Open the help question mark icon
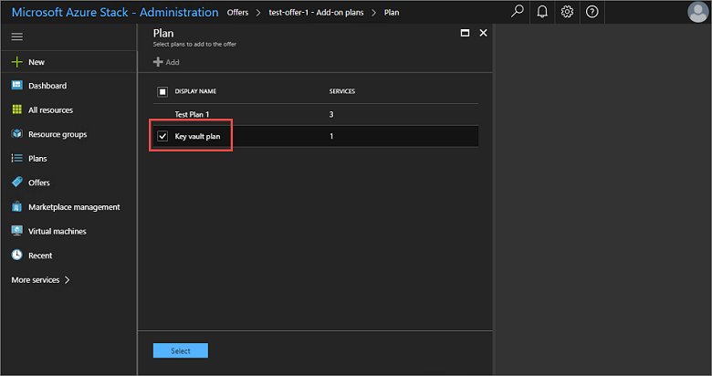Image resolution: width=712 pixels, height=376 pixels. [592, 12]
